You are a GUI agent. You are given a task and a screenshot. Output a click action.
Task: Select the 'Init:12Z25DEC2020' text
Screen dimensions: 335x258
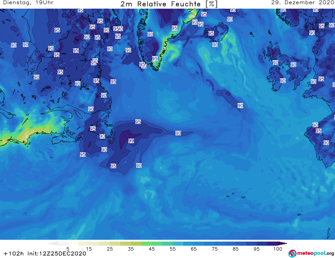point(57,253)
